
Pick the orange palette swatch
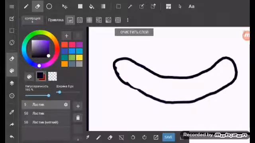(x=65, y=64)
